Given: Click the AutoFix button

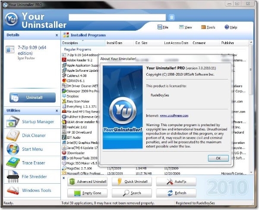Looking at the screenshot, I should point(176,181).
